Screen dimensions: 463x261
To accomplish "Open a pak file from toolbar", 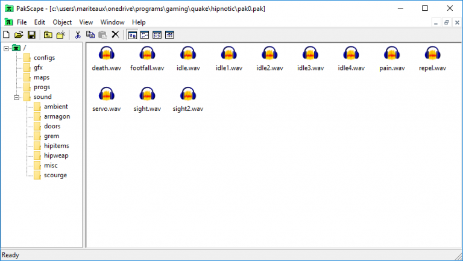I will 19,35.
